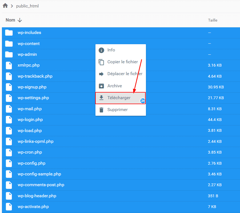Open the public_html breadcrumb link
Viewport: 240px width, 213px height.
(27, 6)
